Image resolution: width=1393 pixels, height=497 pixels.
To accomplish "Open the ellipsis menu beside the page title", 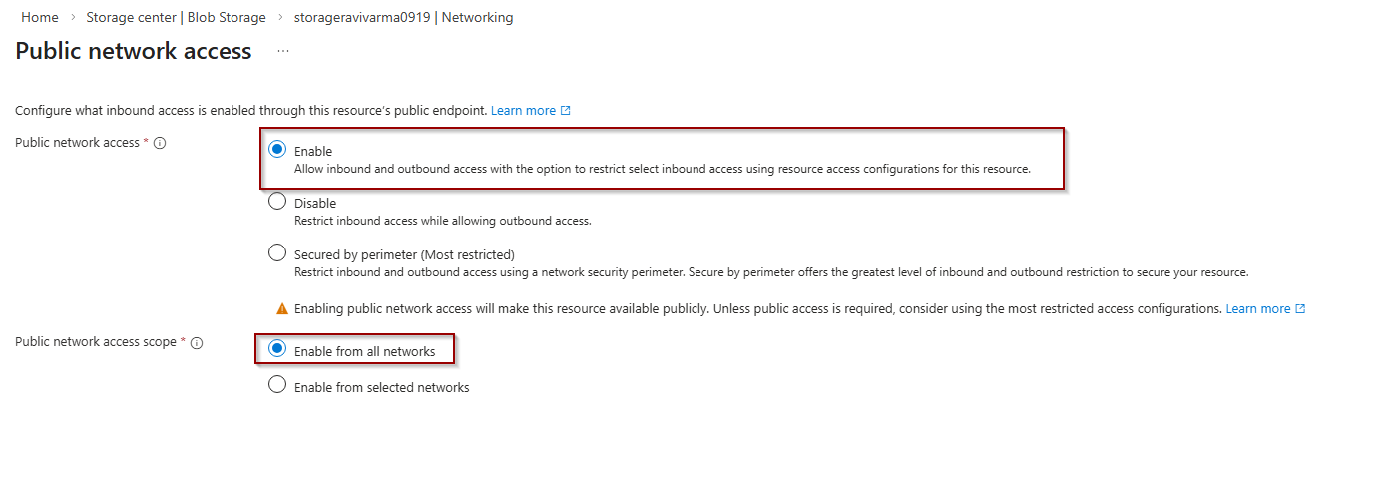I will tap(283, 51).
